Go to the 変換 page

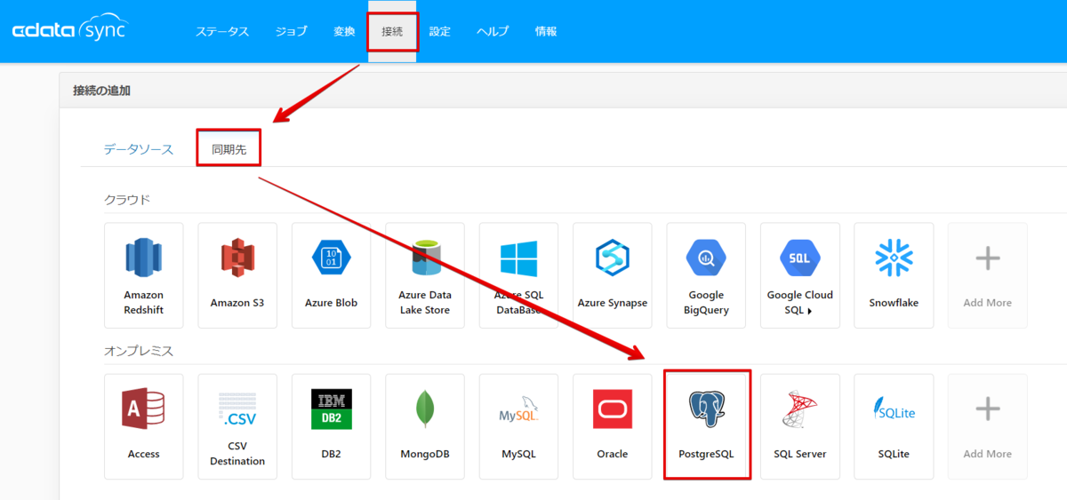[x=344, y=31]
